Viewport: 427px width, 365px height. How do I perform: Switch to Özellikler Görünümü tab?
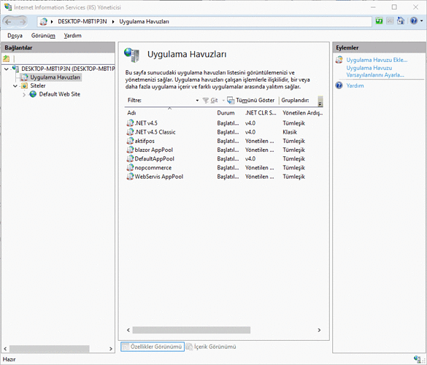pyautogui.click(x=153, y=347)
